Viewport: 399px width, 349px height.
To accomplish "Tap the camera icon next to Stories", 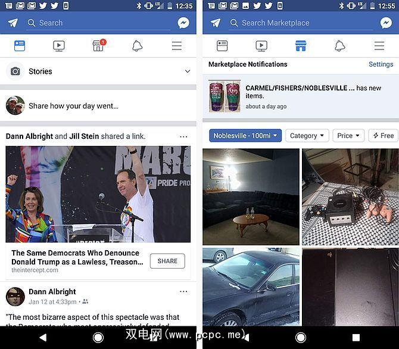I will click(x=15, y=71).
